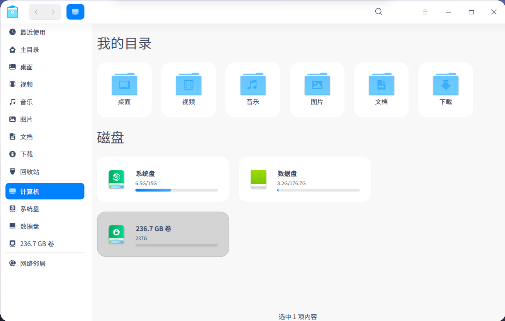The width and height of the screenshot is (505, 321).
Task: Maximize the file manager window
Action: point(472,12)
